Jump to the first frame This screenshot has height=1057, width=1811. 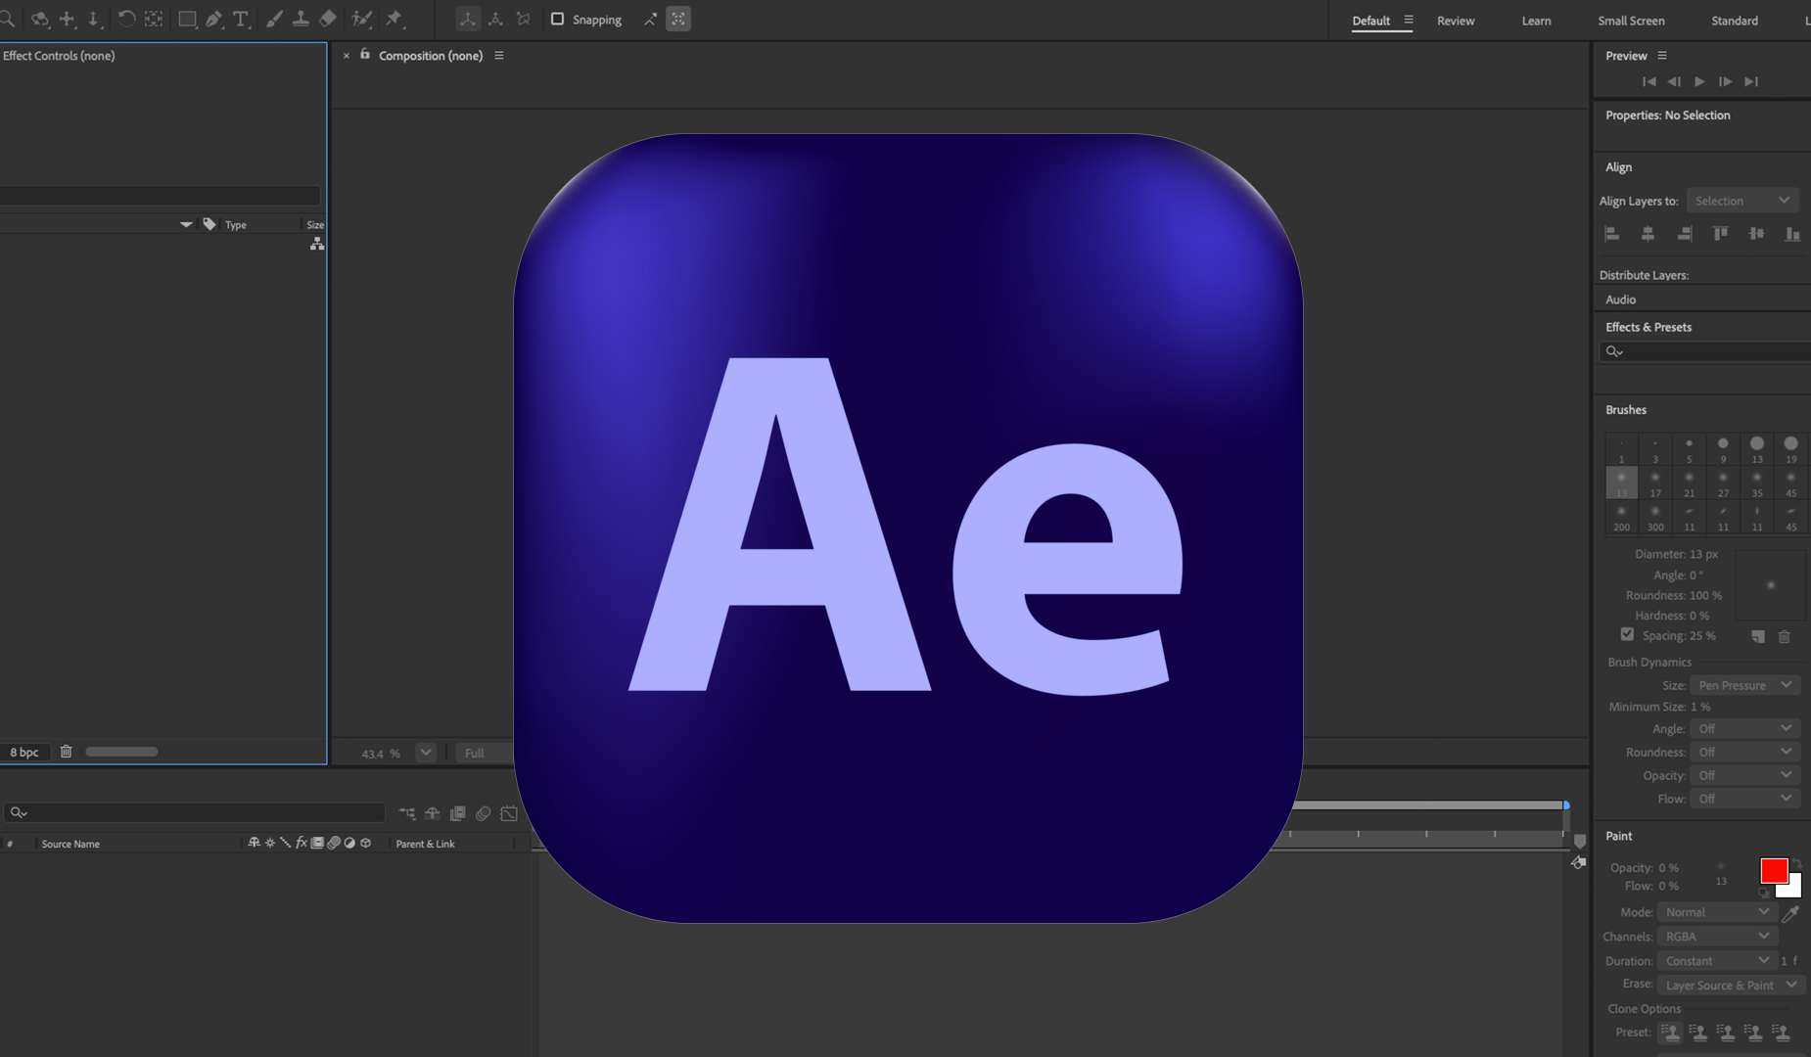pyautogui.click(x=1648, y=81)
